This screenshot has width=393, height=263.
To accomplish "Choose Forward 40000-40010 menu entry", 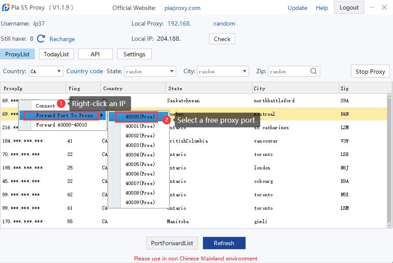I will coord(62,125).
